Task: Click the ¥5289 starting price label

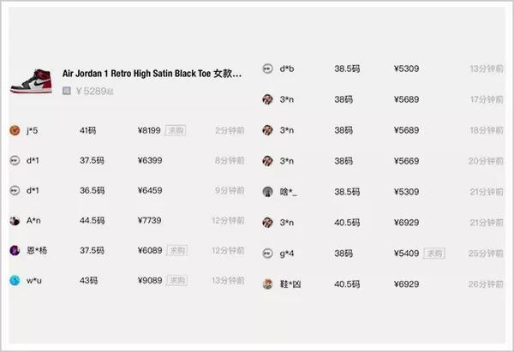Action: pyautogui.click(x=94, y=91)
